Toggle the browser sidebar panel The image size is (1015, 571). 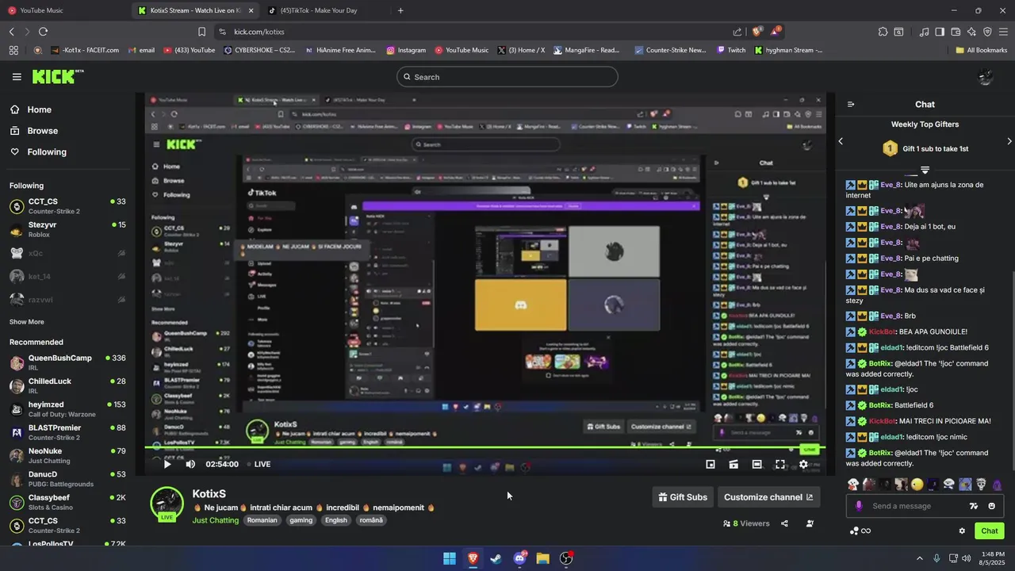[x=940, y=32]
